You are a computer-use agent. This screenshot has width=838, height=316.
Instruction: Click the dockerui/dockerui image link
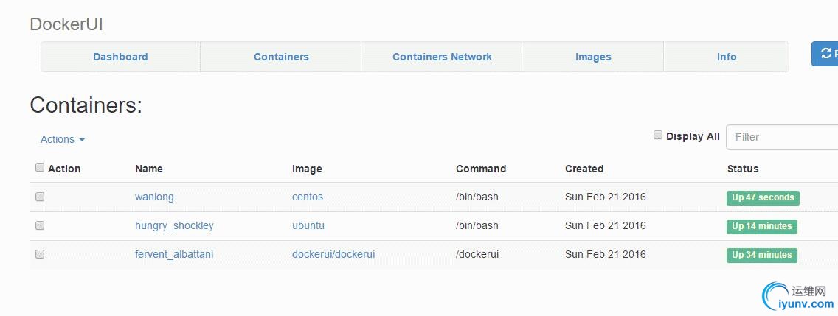click(333, 255)
